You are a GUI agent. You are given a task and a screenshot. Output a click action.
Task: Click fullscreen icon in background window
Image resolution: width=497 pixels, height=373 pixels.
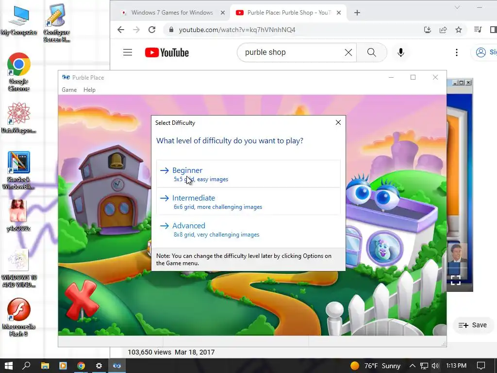pyautogui.click(x=455, y=280)
